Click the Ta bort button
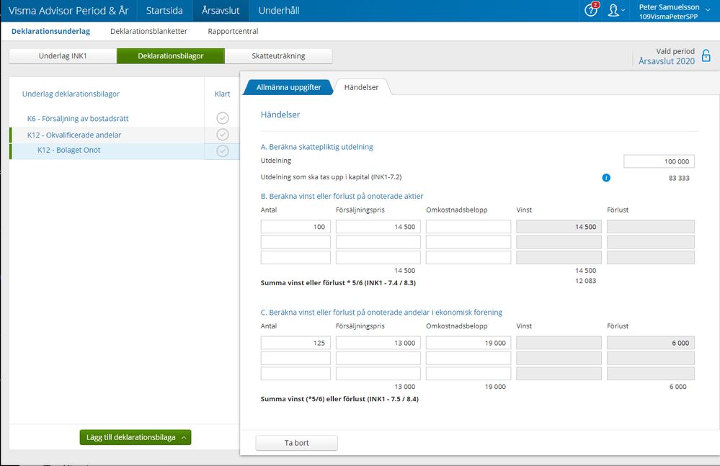 (296, 443)
